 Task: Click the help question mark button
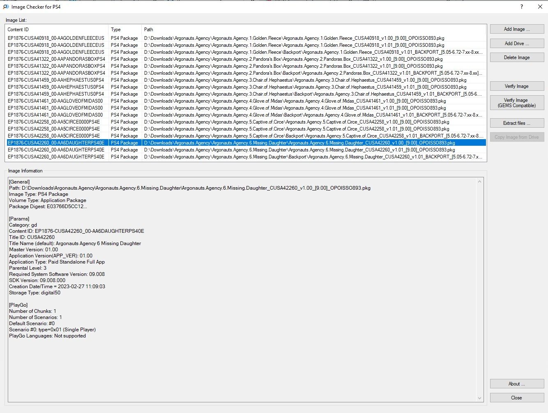(521, 7)
